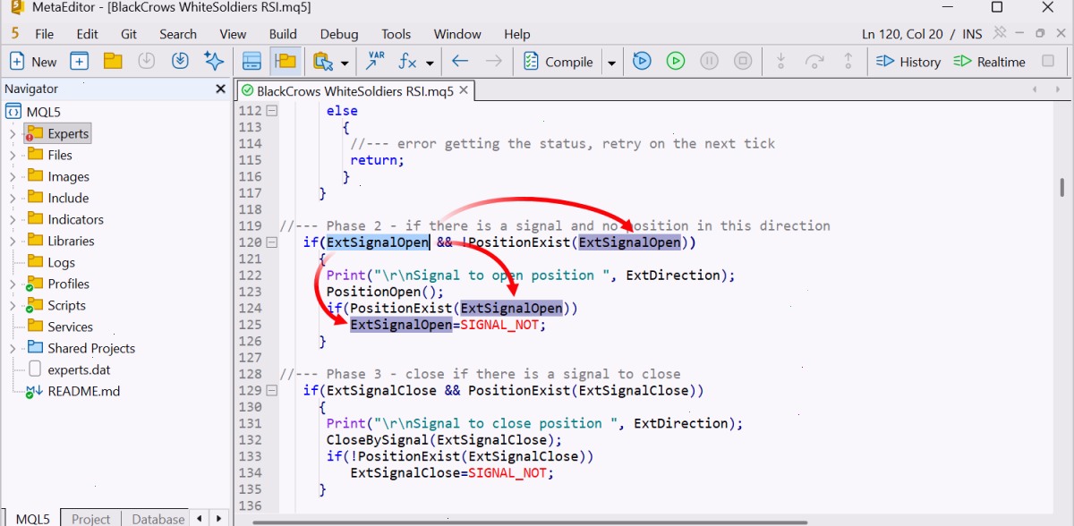Close the Navigator panel
Screen dimensions: 1074x526
tap(220, 89)
